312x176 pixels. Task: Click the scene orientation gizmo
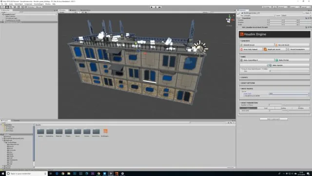tap(230, 20)
